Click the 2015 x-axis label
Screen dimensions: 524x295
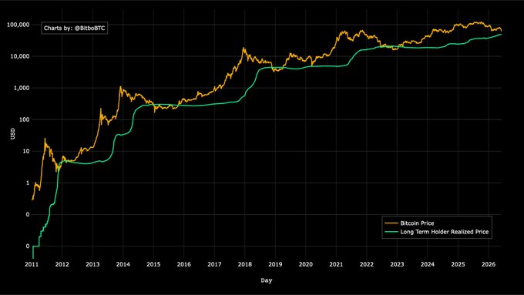tap(153, 265)
